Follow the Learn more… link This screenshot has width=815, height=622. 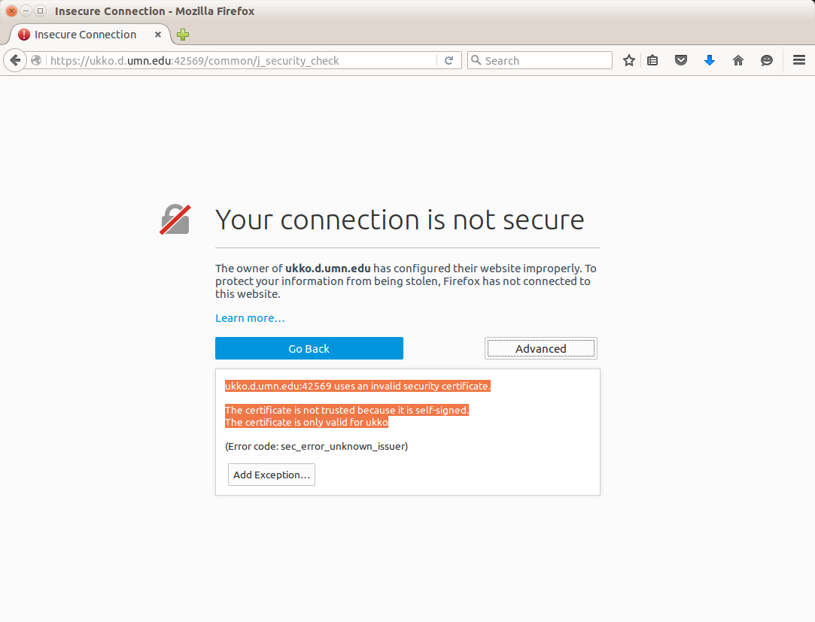coord(250,318)
